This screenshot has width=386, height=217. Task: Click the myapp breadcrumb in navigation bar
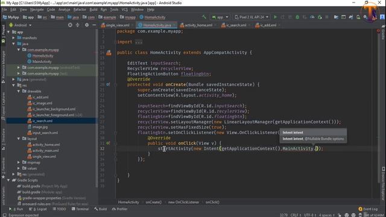point(128,17)
